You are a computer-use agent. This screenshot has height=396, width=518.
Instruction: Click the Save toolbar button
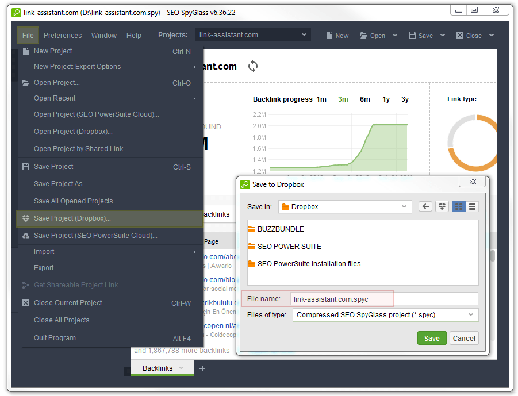click(420, 35)
